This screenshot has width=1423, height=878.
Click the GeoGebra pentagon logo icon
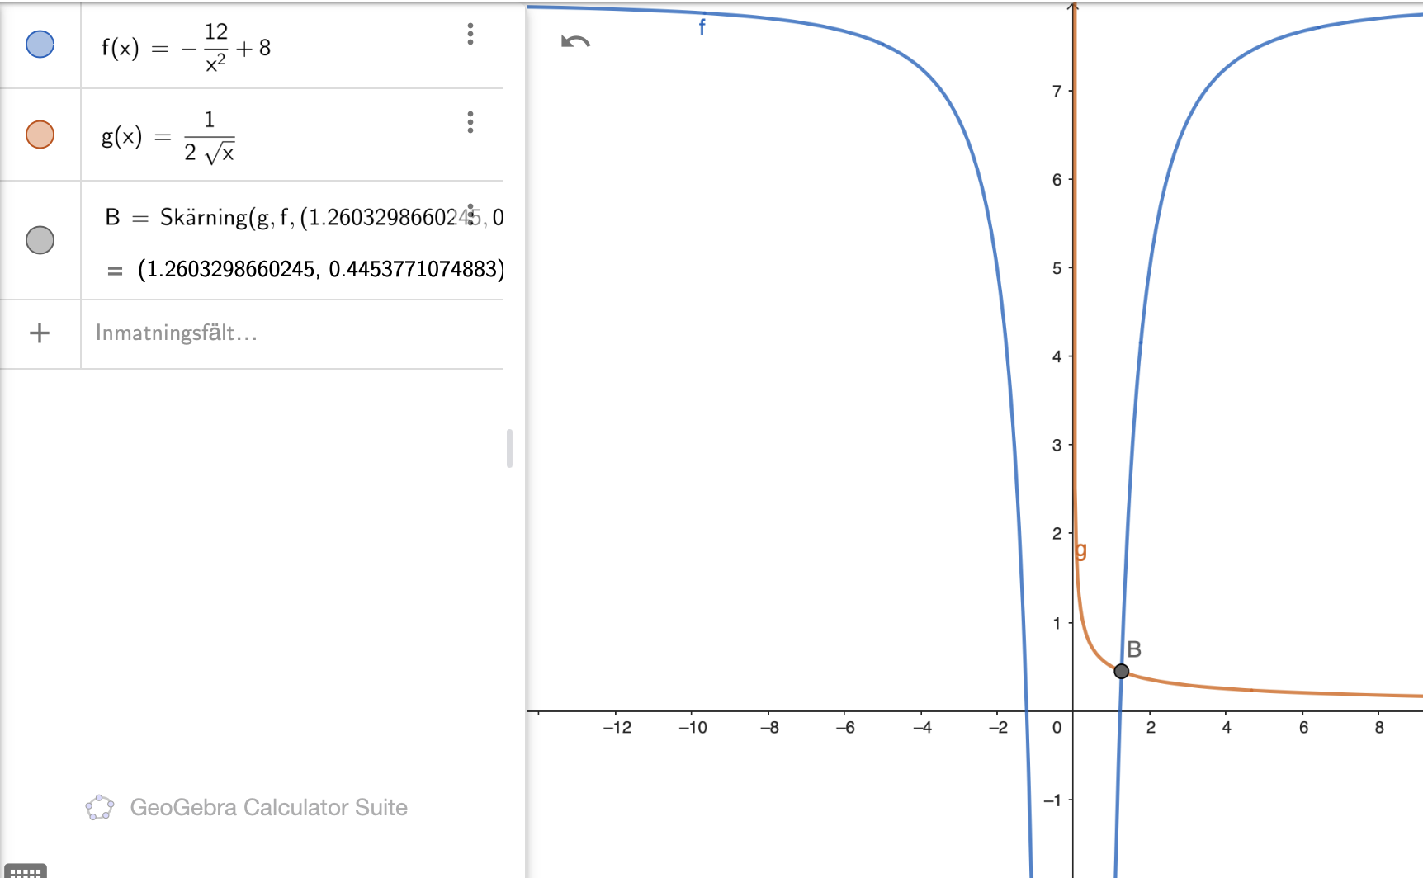coord(100,807)
